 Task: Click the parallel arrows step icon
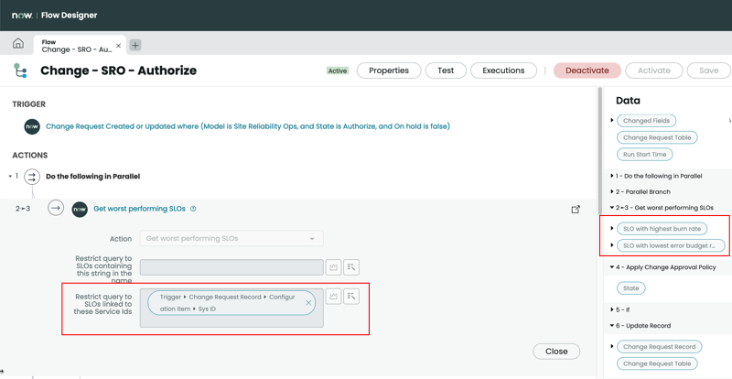click(x=32, y=177)
